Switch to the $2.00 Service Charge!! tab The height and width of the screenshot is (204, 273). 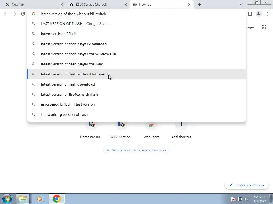(x=98, y=5)
